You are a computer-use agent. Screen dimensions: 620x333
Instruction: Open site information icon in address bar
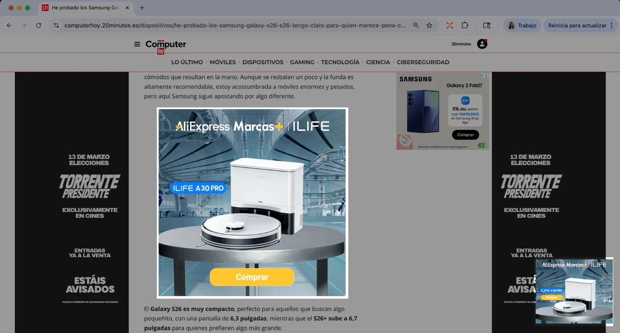(x=56, y=26)
